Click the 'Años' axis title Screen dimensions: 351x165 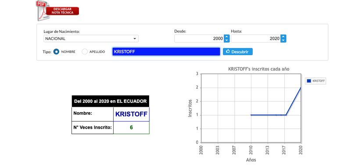[251, 160]
